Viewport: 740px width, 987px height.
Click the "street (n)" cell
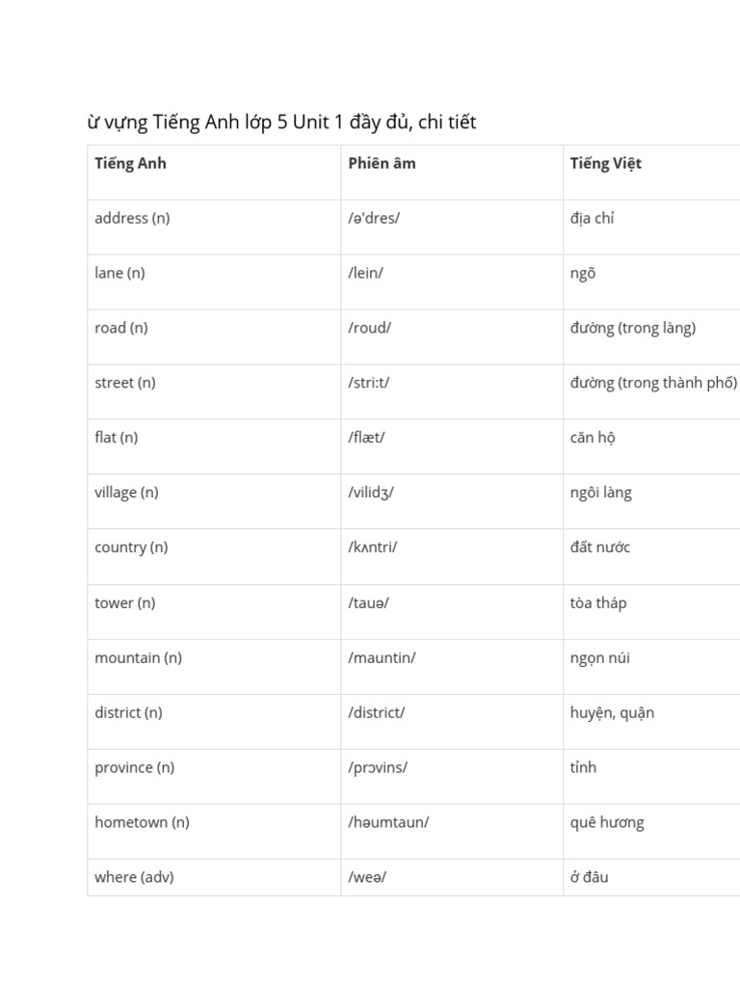125,383
